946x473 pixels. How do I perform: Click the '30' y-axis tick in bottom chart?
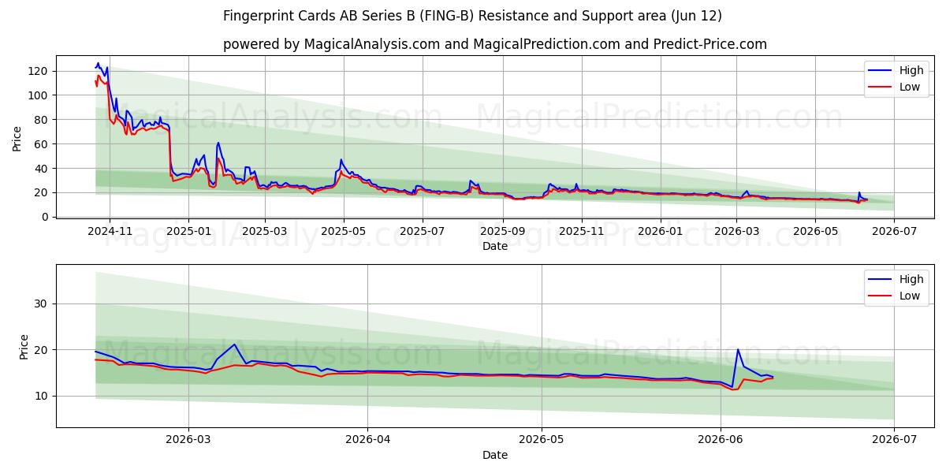pyautogui.click(x=43, y=304)
